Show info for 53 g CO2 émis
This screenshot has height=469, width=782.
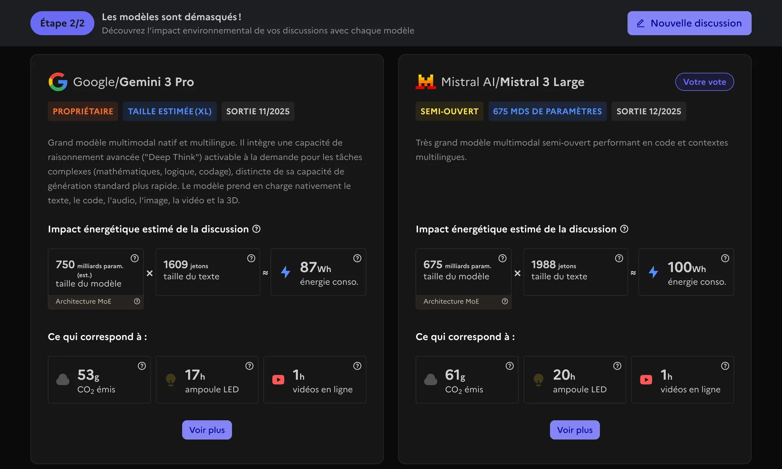pyautogui.click(x=142, y=366)
